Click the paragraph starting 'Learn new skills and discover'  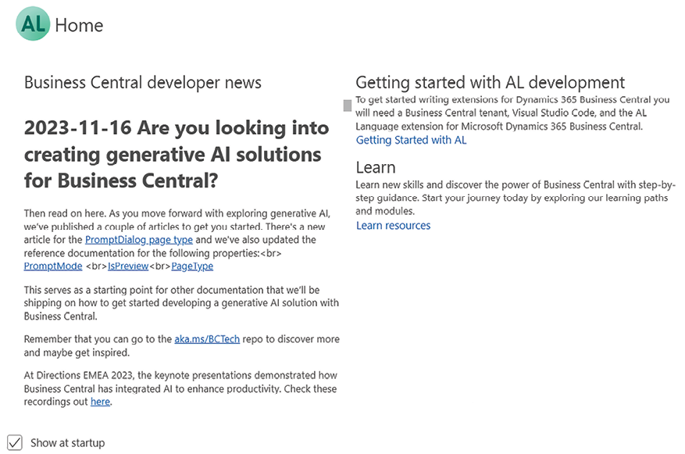tap(516, 198)
